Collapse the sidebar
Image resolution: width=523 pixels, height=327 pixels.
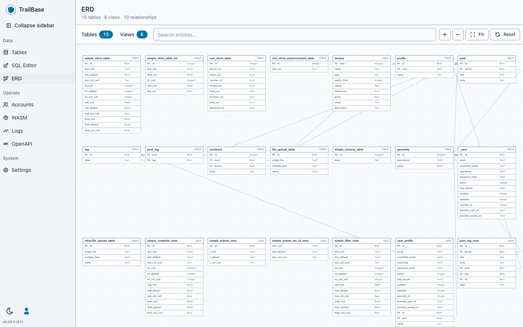(x=31, y=25)
